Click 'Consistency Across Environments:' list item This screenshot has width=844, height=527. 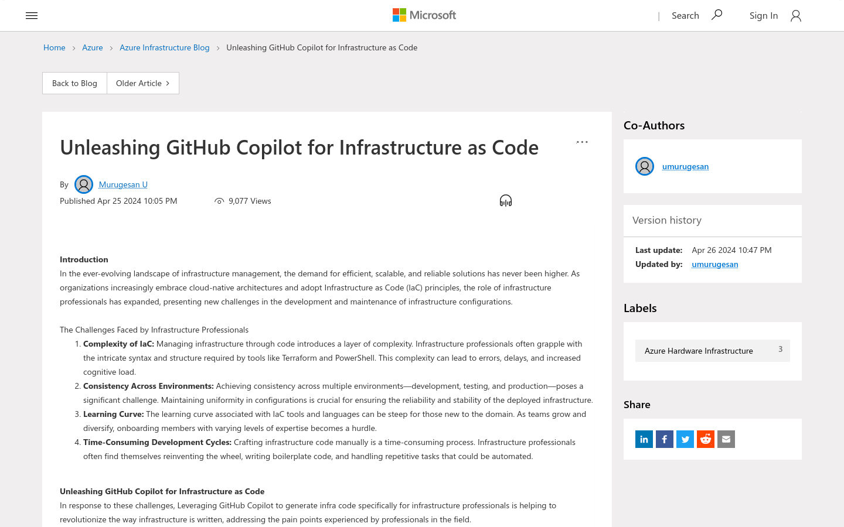[148, 386]
